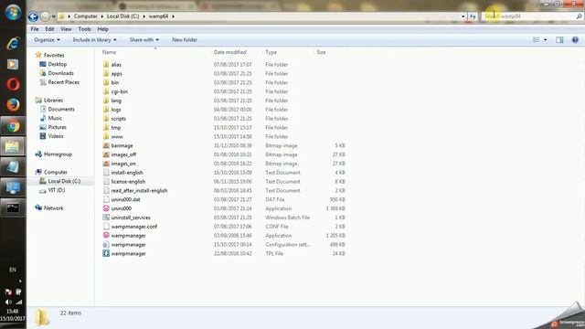
Task: Open the File menu
Action: (35, 29)
